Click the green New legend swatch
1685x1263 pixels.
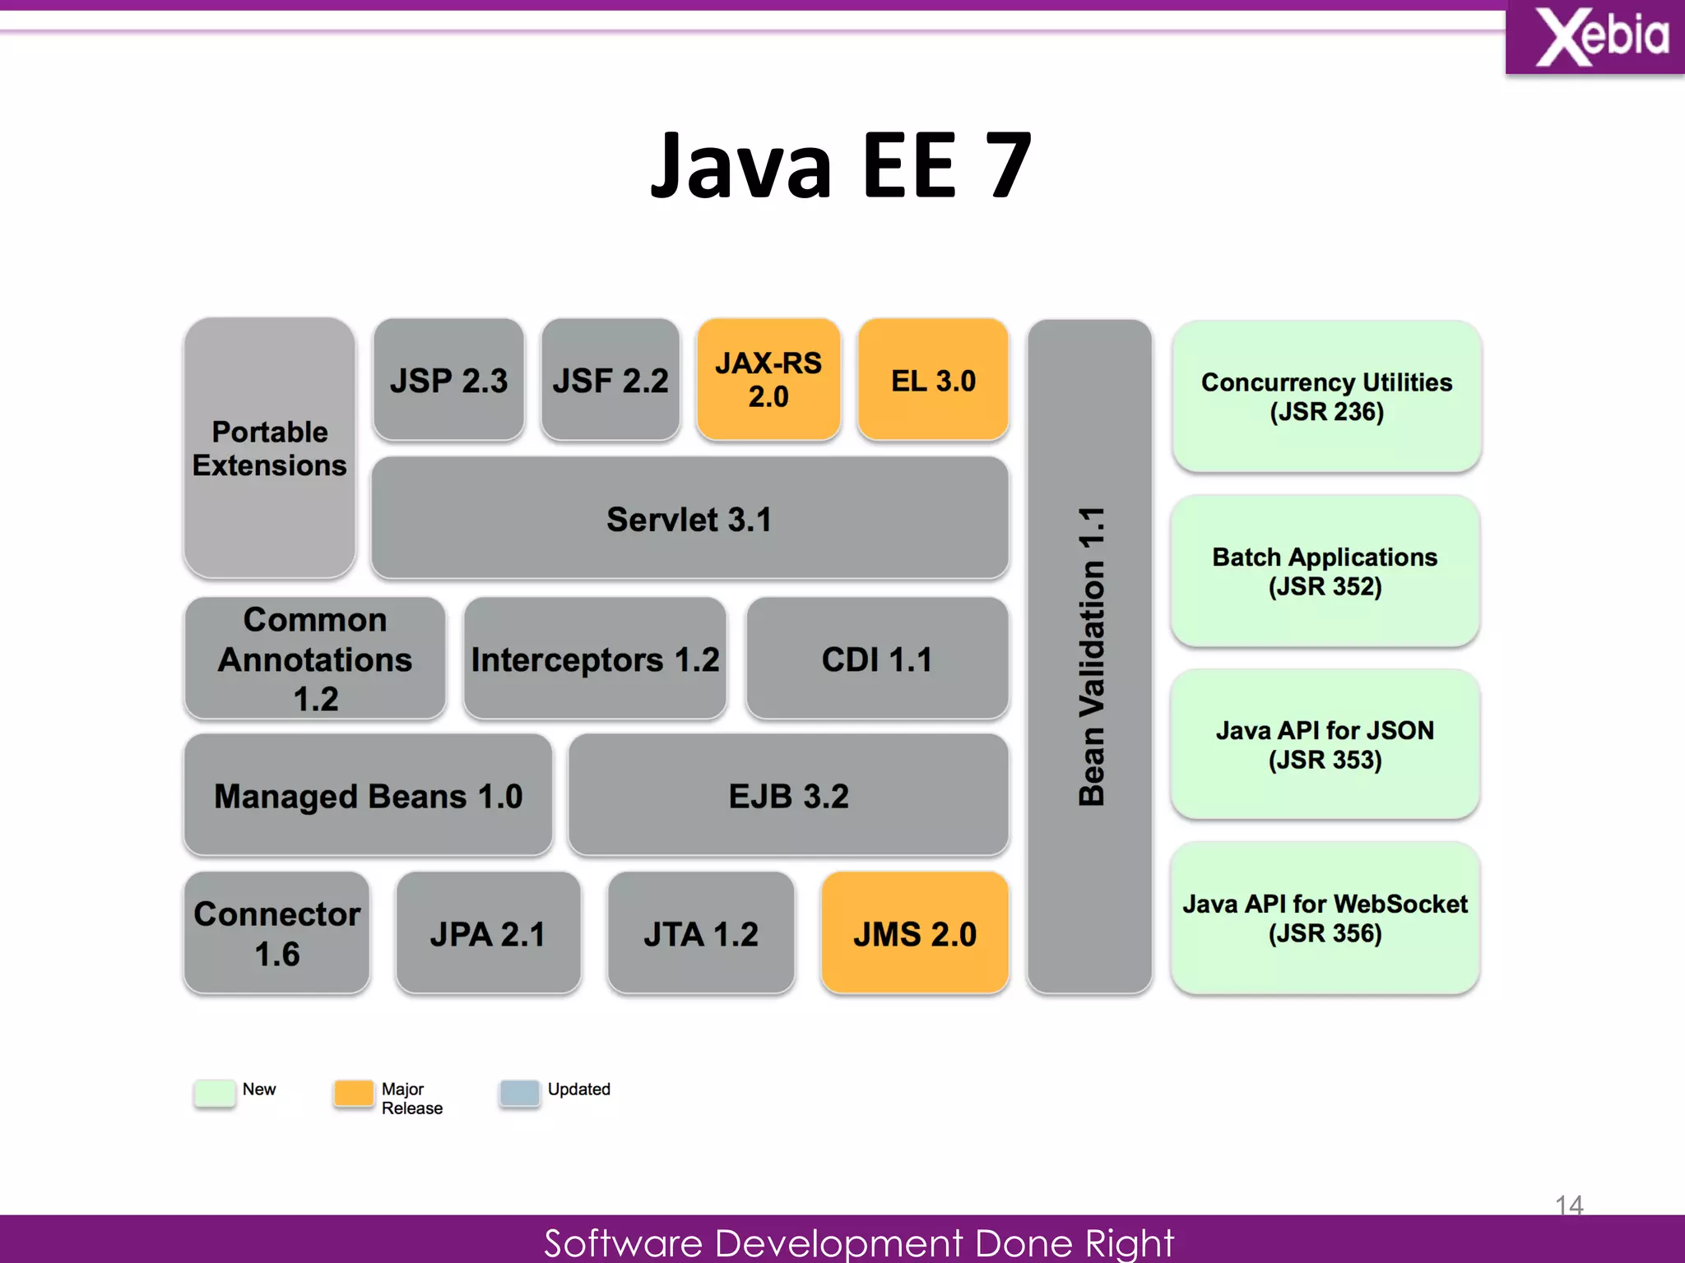(215, 1093)
